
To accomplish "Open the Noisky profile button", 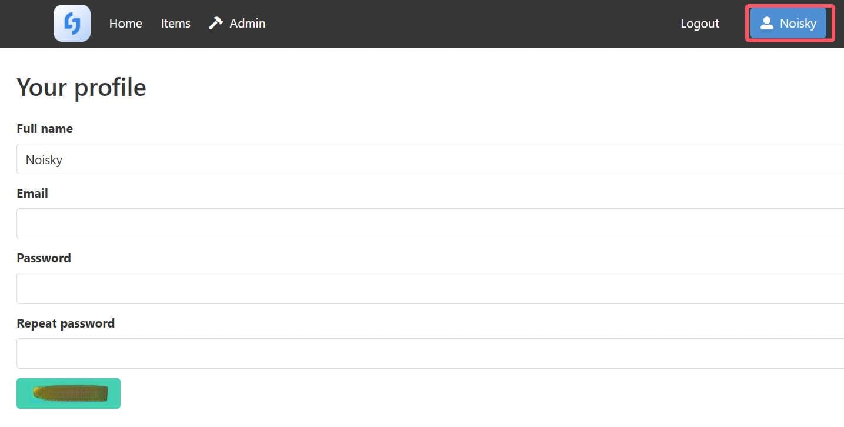I will coord(788,24).
